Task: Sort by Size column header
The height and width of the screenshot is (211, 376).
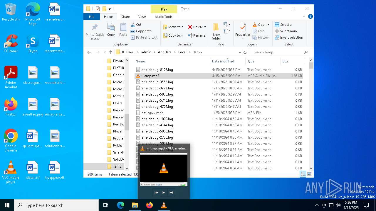Action: (292, 61)
